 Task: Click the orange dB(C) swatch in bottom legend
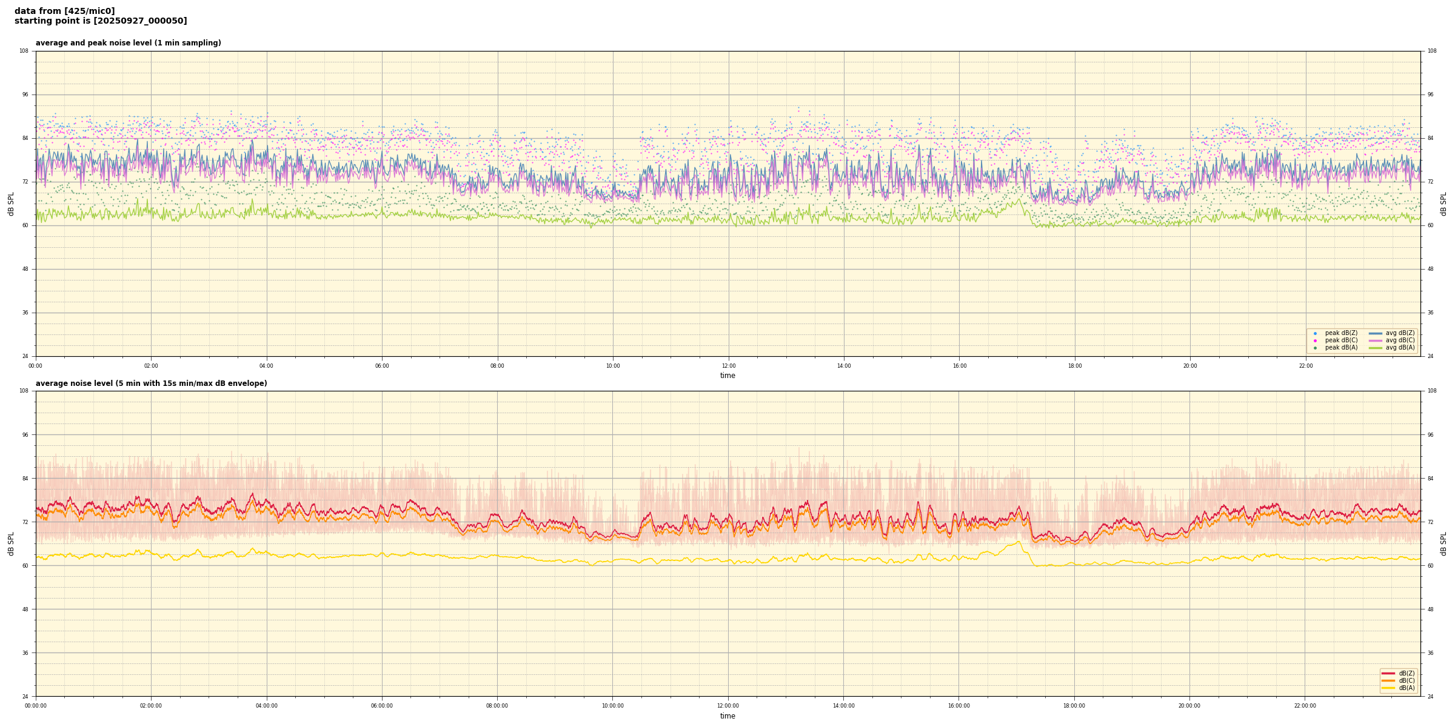(x=1388, y=680)
